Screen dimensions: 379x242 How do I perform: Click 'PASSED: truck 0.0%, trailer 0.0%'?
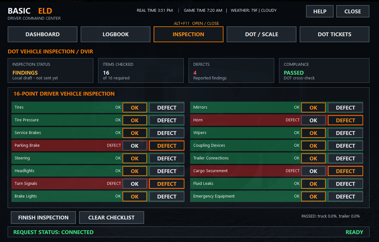330,216
